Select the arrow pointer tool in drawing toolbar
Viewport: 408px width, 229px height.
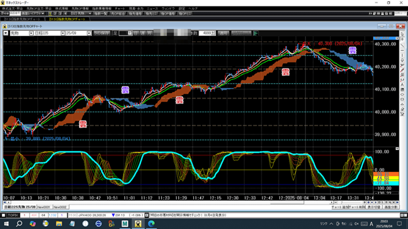coord(402,34)
